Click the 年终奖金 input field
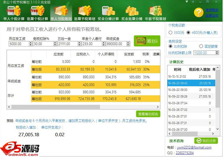 (x=117, y=44)
